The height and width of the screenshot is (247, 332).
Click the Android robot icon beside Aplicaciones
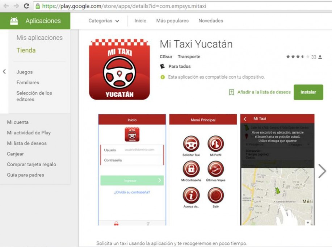pyautogui.click(x=14, y=21)
